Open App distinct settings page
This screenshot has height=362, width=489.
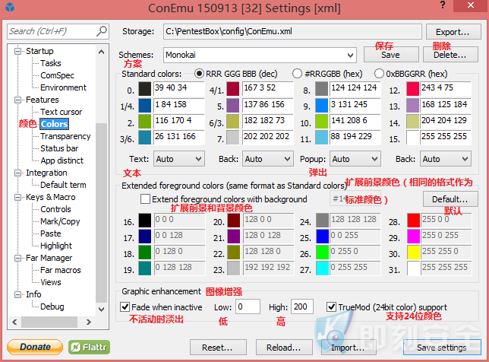(62, 160)
